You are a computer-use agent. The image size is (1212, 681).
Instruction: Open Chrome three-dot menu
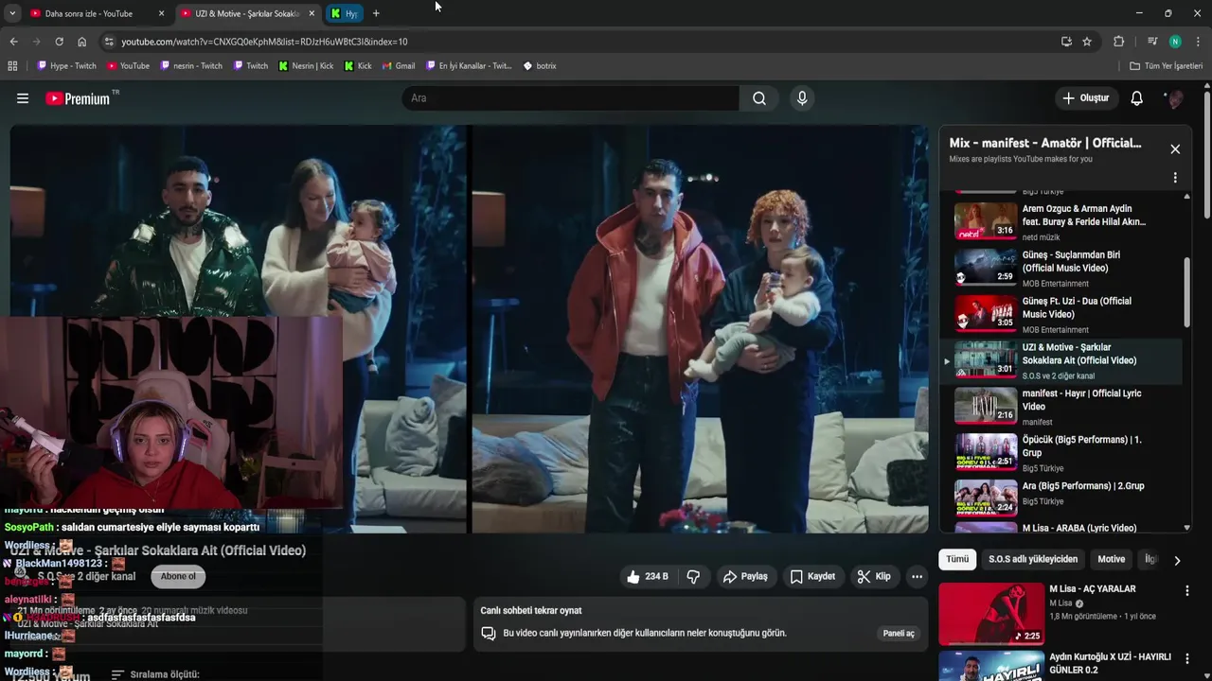click(1198, 42)
